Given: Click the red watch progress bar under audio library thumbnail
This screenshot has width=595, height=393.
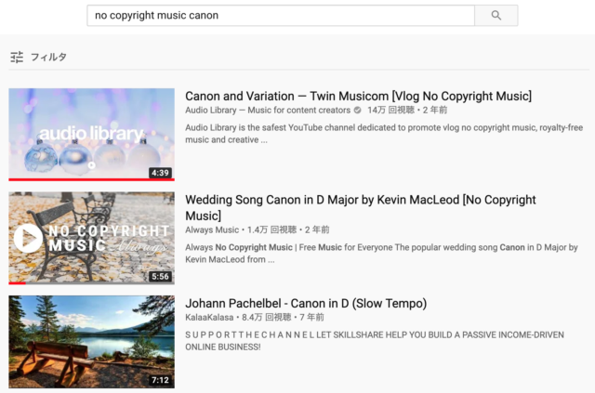Looking at the screenshot, I should [91, 179].
